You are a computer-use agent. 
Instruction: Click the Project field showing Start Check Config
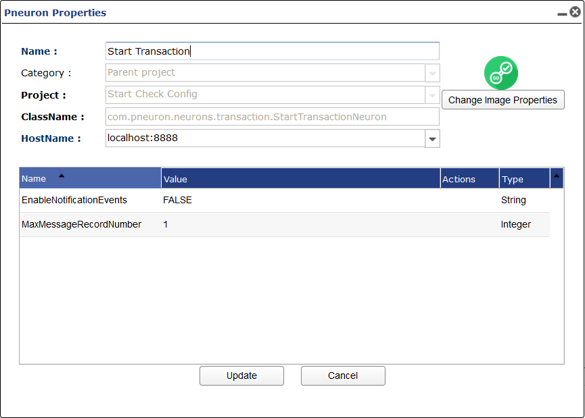(265, 95)
